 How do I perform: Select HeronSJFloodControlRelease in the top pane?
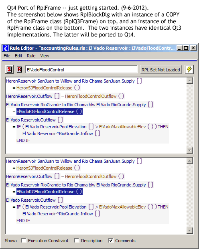tap(45, 88)
